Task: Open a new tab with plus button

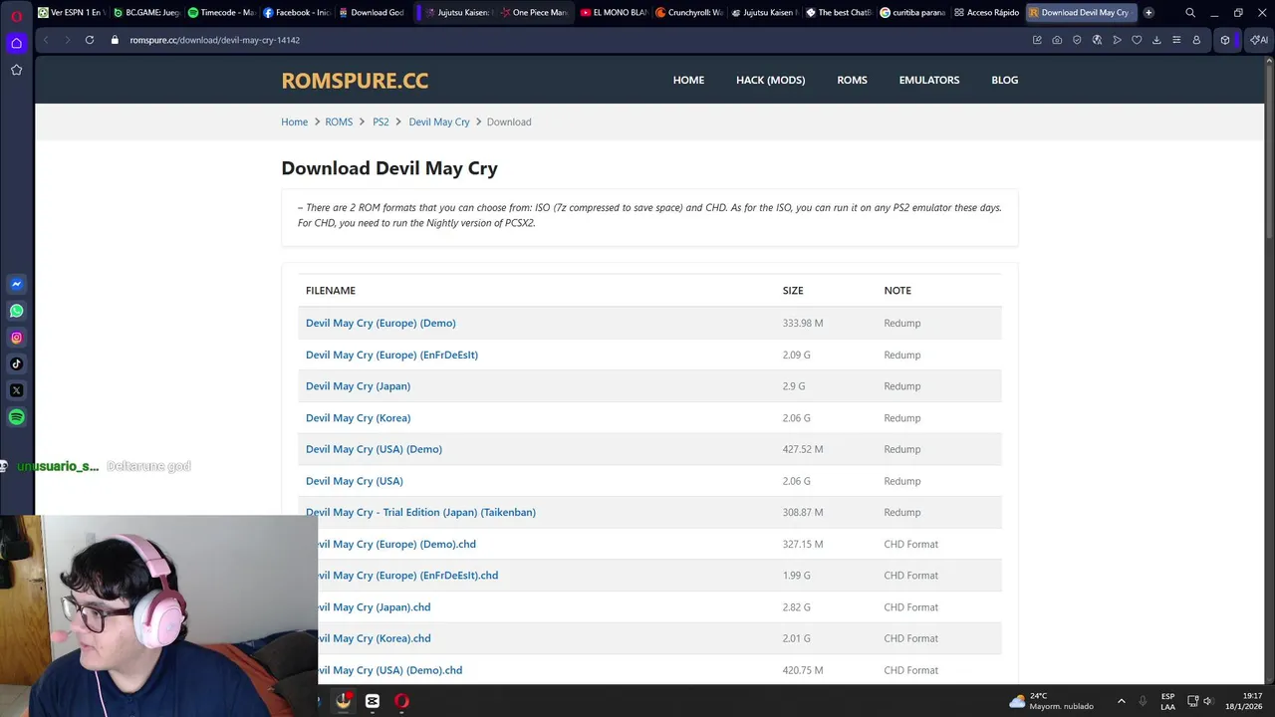Action: 1148,13
